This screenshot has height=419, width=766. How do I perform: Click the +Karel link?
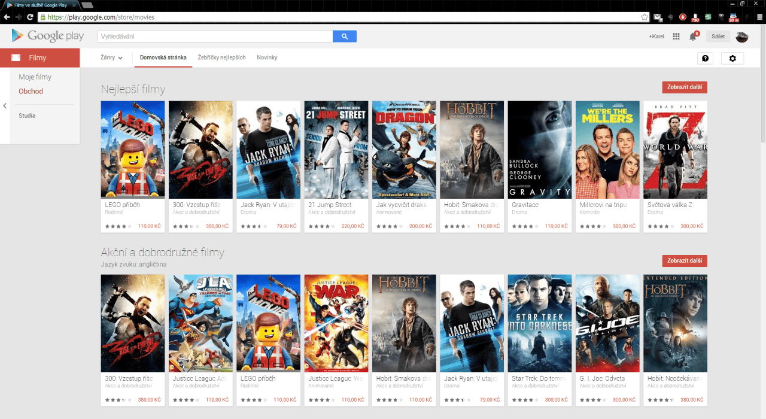coord(656,37)
